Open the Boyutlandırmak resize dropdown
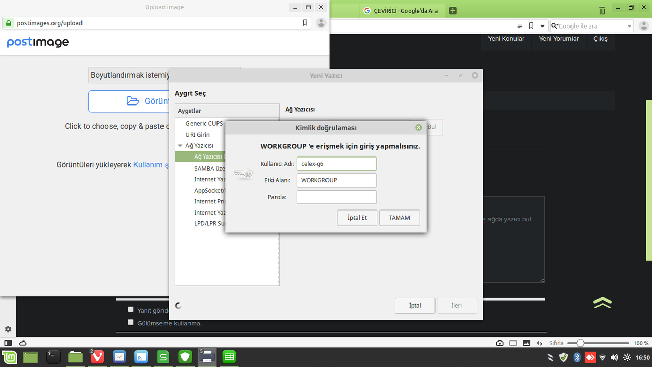This screenshot has width=652, height=367. coord(165,75)
